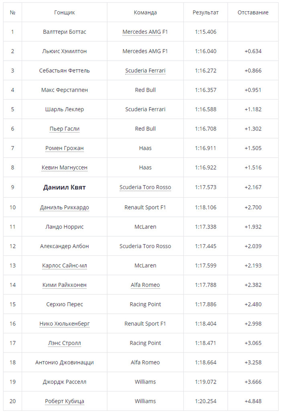Select the +4.848 gap cell
Image resolution: width=281 pixels, height=412 pixels.
[x=253, y=401]
